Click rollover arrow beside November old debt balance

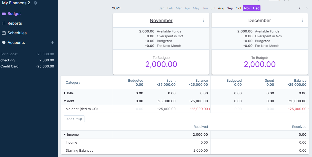pos(209,109)
